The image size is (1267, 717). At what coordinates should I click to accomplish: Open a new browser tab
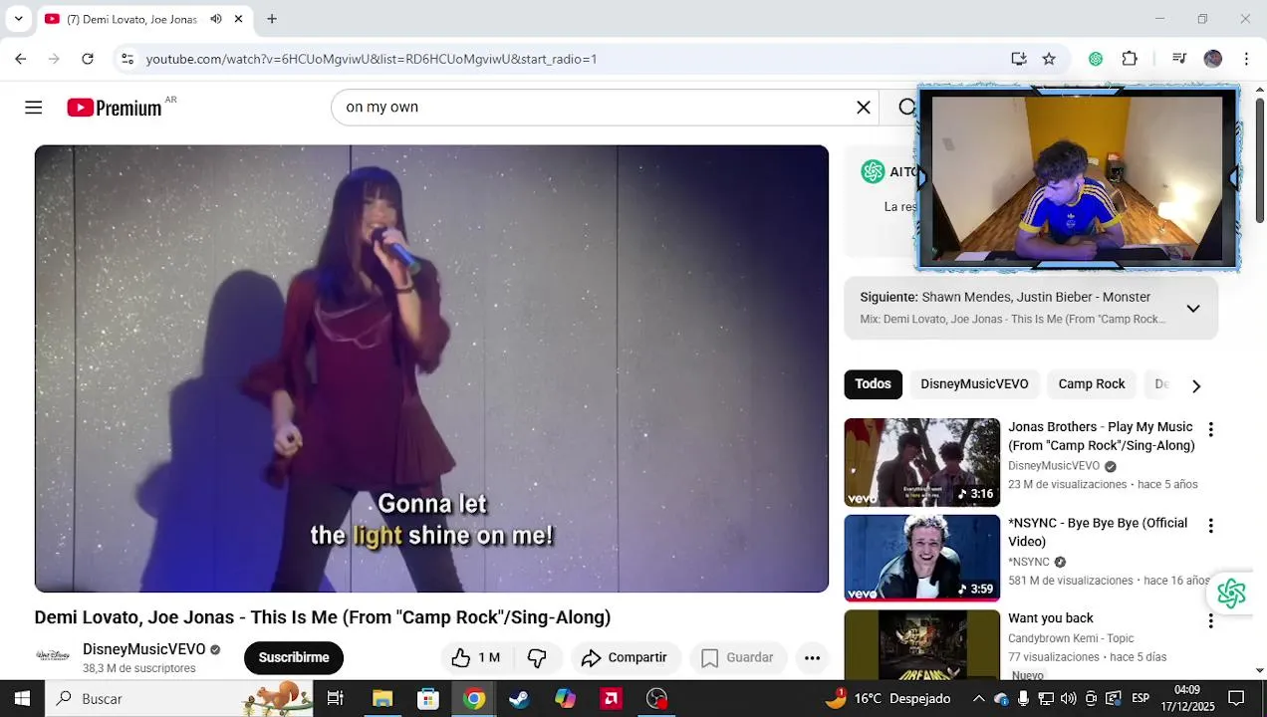pos(272,19)
